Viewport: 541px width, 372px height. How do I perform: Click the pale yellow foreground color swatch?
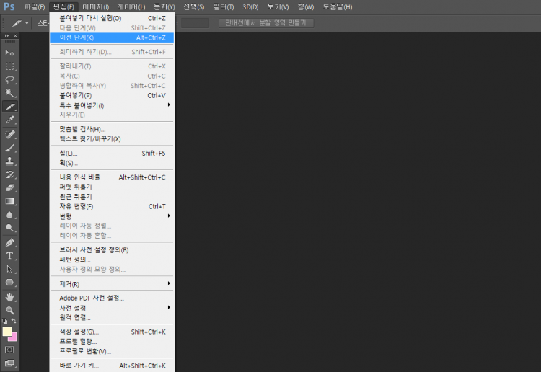click(7, 332)
